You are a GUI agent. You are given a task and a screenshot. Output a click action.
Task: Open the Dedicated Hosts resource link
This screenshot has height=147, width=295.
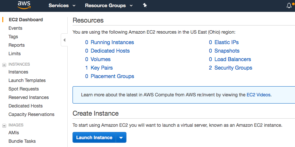pyautogui.click(x=110, y=51)
